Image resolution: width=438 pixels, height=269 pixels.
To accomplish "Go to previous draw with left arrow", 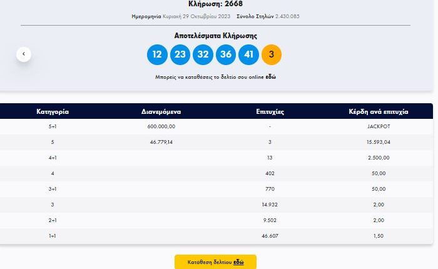I will click(x=24, y=54).
